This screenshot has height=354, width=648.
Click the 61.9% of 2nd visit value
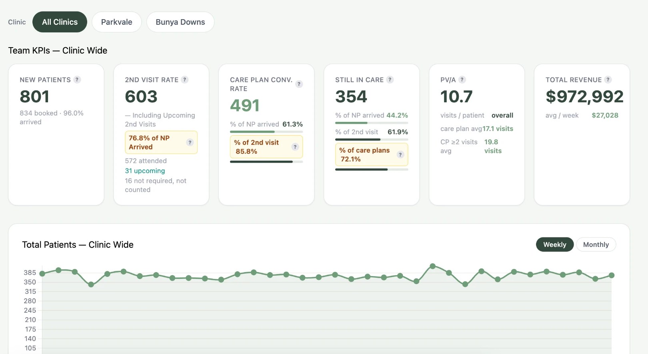tap(398, 132)
